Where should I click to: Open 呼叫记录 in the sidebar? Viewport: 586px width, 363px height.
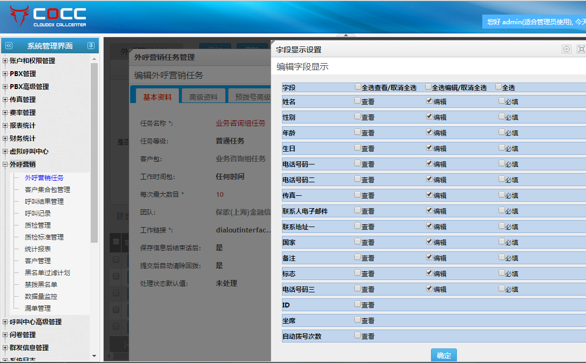38,213
